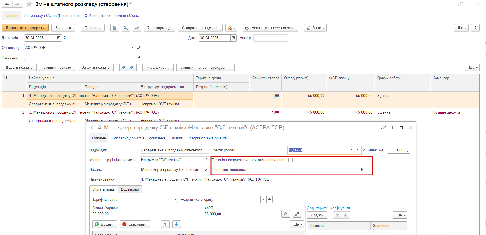Move accrual up with the blue arrow by Скасувати

coord(165,224)
